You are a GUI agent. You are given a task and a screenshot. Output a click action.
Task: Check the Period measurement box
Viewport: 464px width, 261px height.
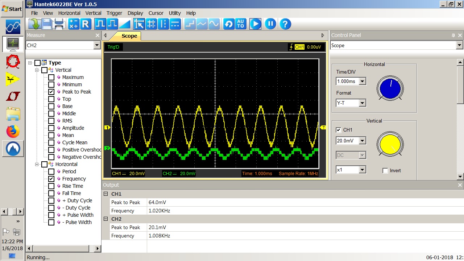click(x=51, y=171)
